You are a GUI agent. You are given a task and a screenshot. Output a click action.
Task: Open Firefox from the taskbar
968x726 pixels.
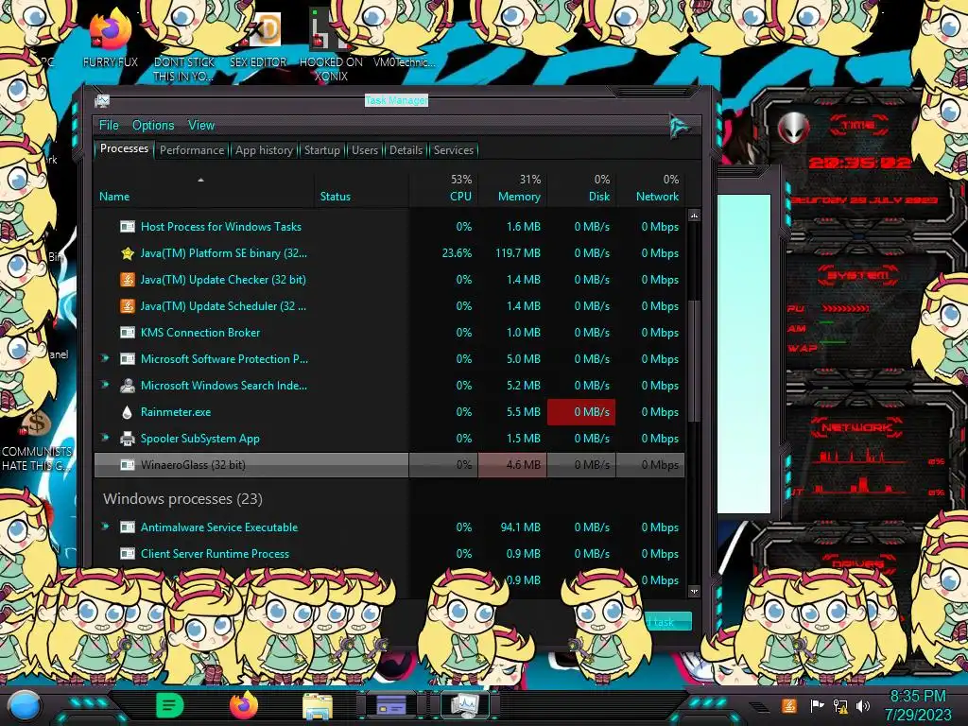(244, 705)
